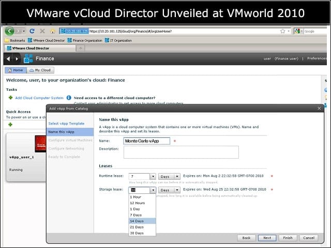Click the green plus under Quick Access
Viewport: 331px width, 248px height.
(x=10, y=125)
